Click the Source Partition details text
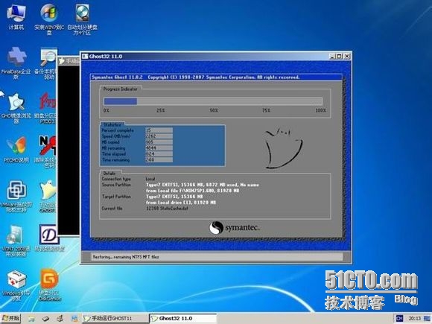 203,188
